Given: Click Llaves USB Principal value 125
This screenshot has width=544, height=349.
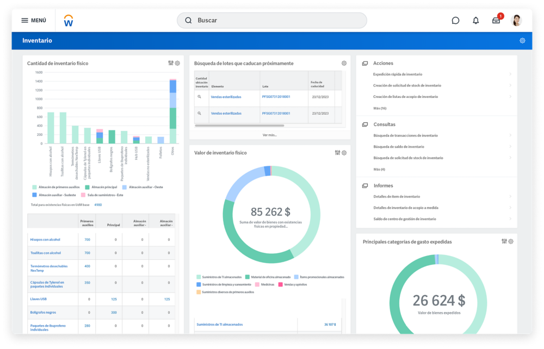Looking at the screenshot, I should 114,299.
